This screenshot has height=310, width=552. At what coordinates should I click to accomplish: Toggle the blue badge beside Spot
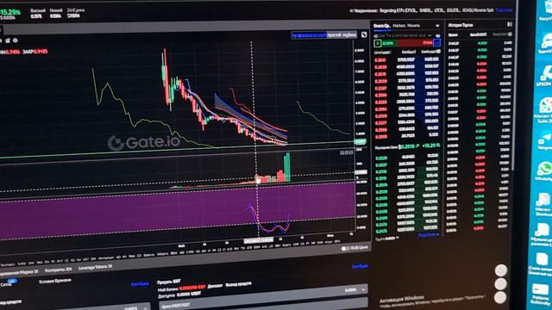click(x=13, y=281)
